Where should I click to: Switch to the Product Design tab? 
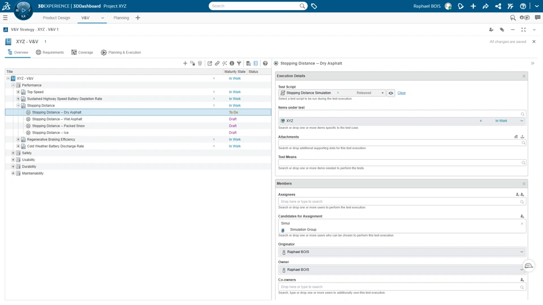(x=57, y=18)
